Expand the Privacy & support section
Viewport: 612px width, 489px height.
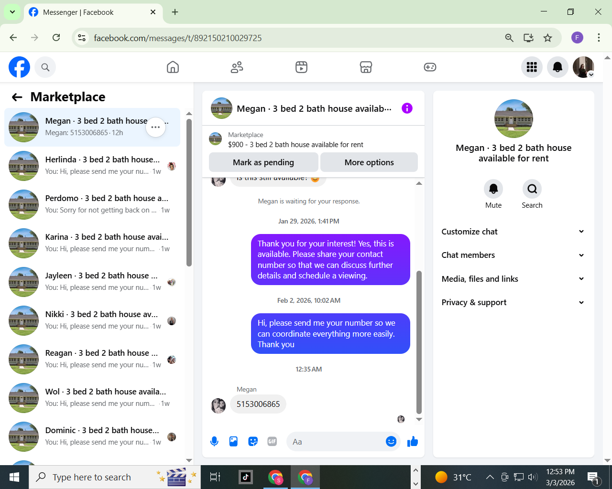click(x=513, y=302)
